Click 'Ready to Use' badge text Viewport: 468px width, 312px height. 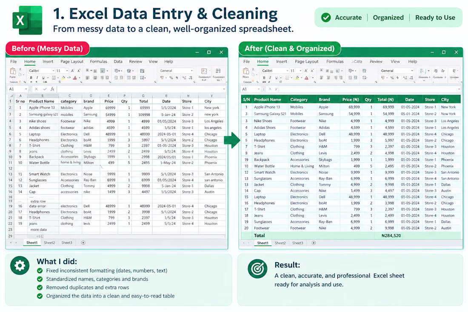pyautogui.click(x=435, y=17)
